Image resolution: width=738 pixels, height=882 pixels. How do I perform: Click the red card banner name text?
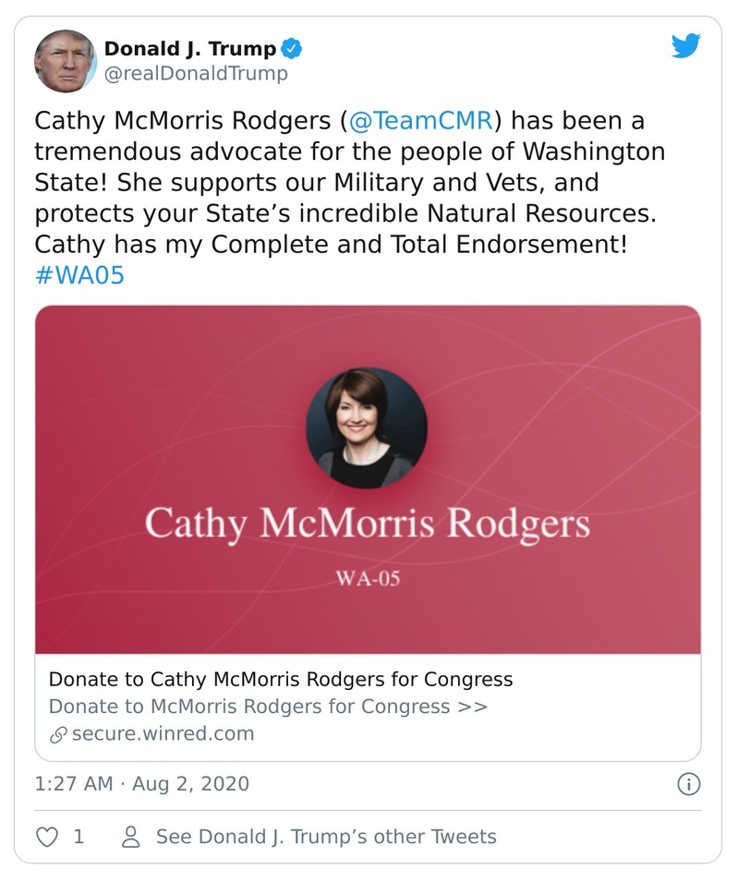click(x=367, y=525)
